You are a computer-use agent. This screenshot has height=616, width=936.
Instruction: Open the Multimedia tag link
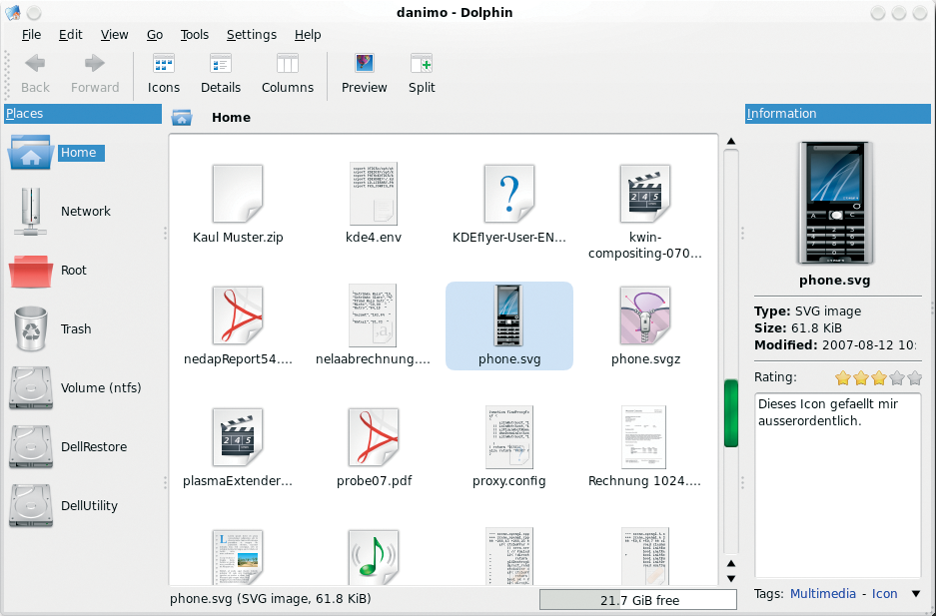coord(822,593)
